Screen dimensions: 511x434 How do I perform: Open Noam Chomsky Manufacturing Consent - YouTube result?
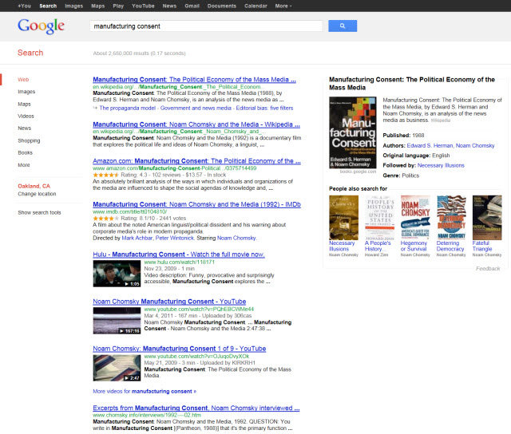coord(169,302)
